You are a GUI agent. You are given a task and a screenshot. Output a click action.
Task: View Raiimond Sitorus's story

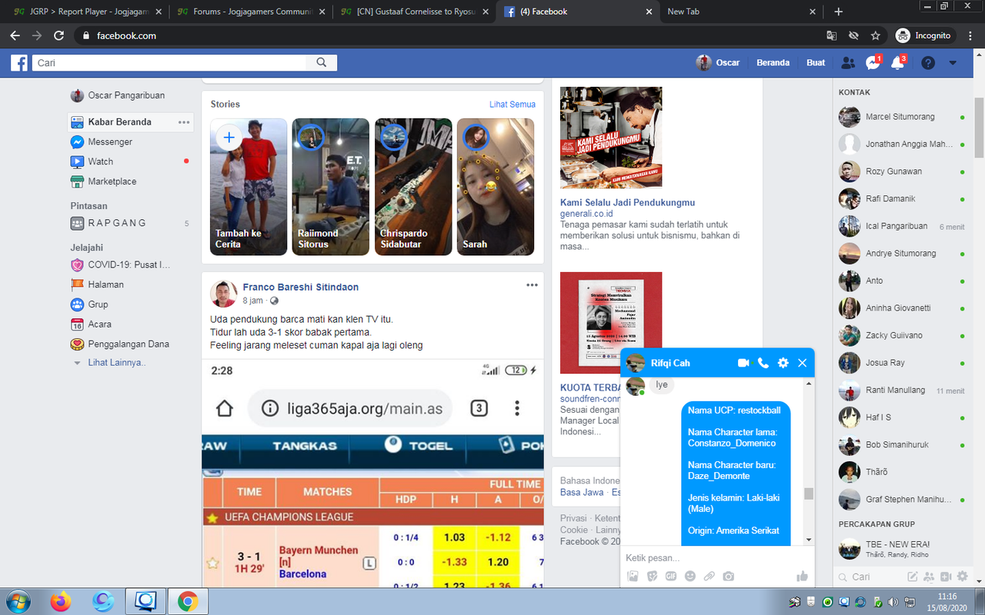[331, 187]
